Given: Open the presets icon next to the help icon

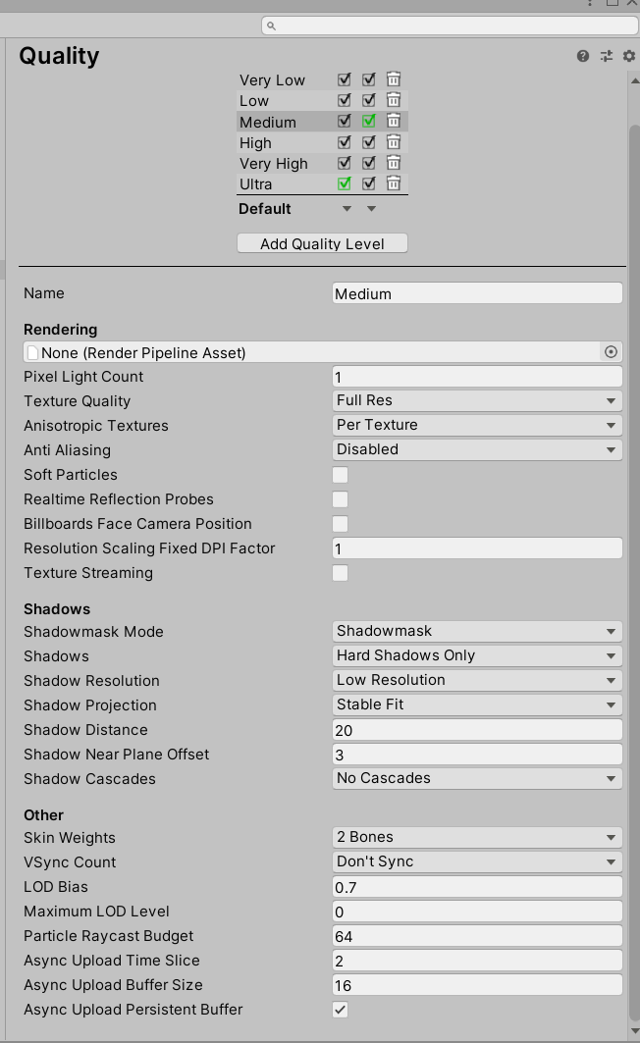Looking at the screenshot, I should point(606,56).
